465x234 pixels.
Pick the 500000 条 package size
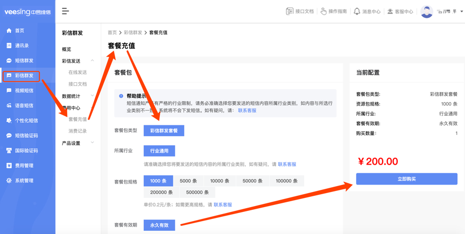tap(197, 193)
